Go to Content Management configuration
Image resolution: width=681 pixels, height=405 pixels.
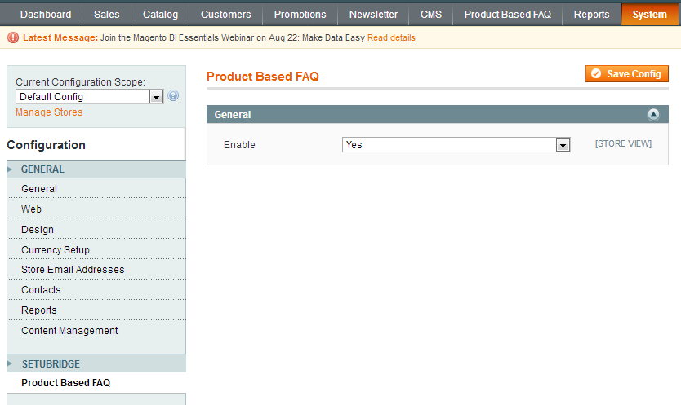pyautogui.click(x=69, y=331)
